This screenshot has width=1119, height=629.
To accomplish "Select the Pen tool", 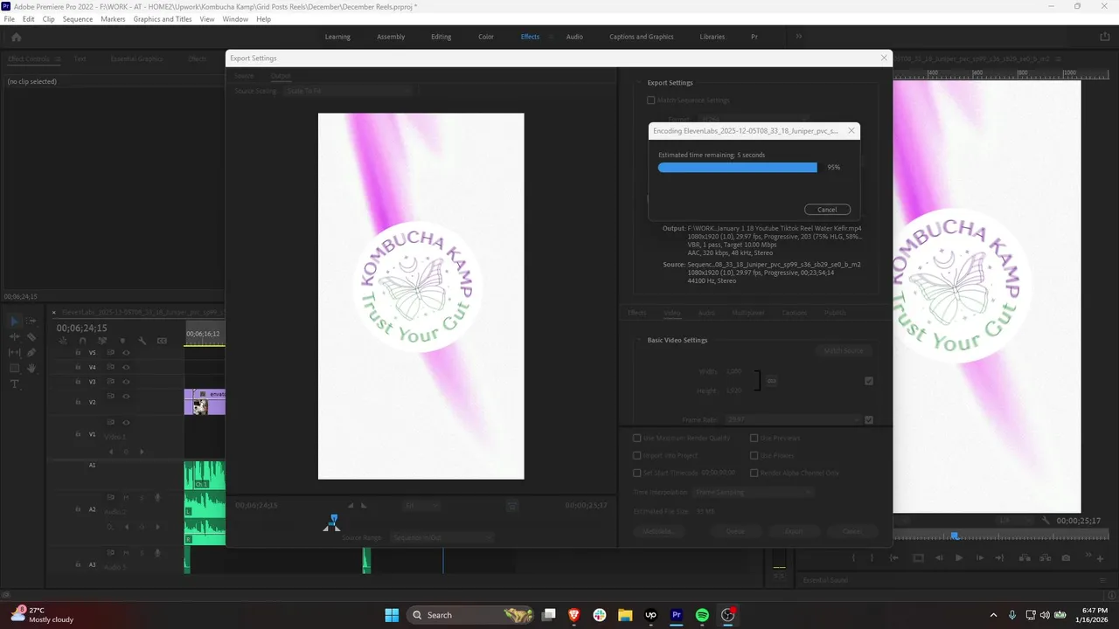I will [x=31, y=352].
